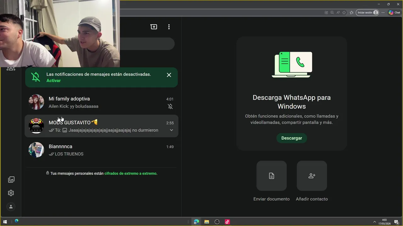Viewport: 403px width, 226px height.
Task: Click the Edge icon next to Start
Action: (x=16, y=221)
